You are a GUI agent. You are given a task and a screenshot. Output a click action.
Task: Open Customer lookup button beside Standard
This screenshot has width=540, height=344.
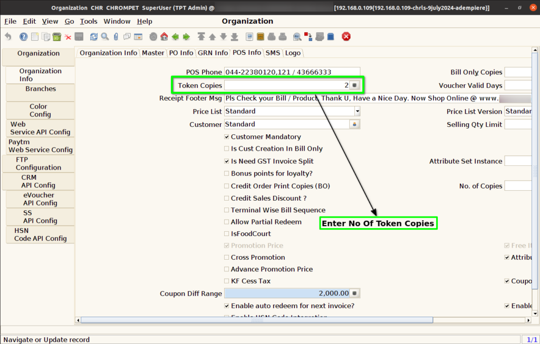click(x=354, y=124)
